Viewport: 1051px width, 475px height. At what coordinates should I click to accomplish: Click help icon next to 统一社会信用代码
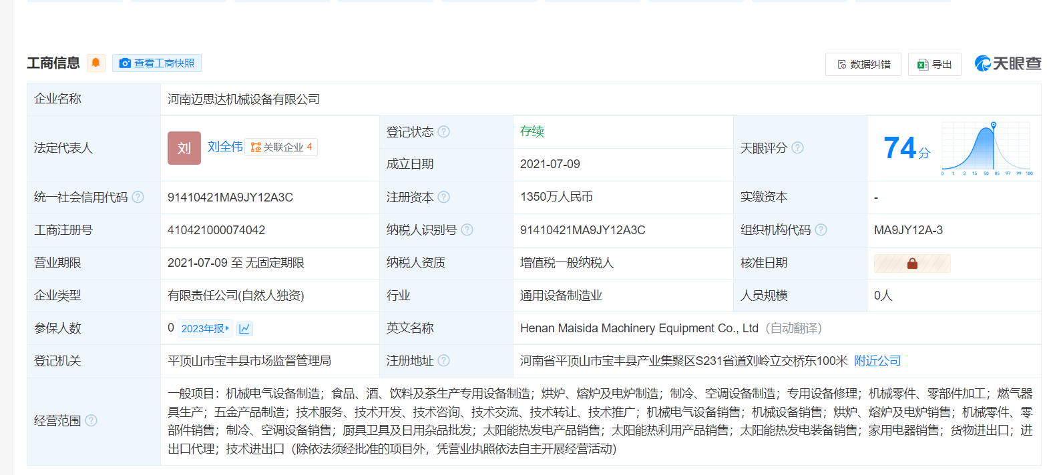click(x=138, y=197)
